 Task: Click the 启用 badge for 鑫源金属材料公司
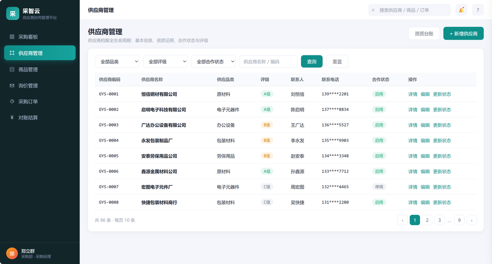click(379, 172)
